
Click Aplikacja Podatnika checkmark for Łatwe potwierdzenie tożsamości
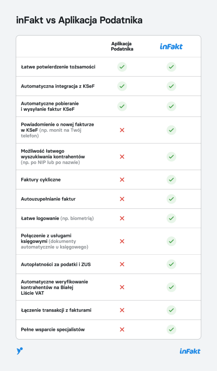[122, 67]
